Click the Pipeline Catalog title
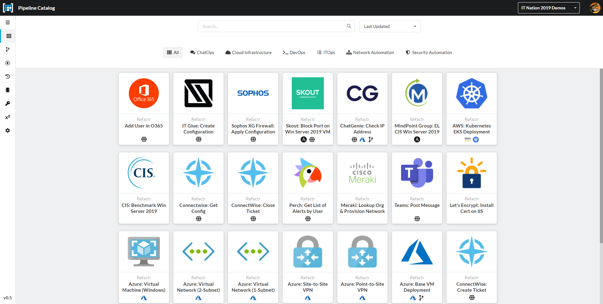The image size is (603, 304). pyautogui.click(x=36, y=8)
